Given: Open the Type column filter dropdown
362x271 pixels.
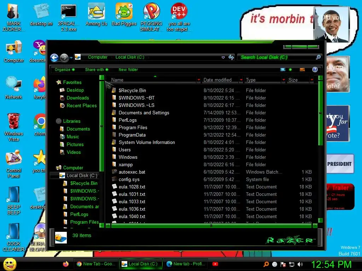Looking at the screenshot, I should [284, 80].
